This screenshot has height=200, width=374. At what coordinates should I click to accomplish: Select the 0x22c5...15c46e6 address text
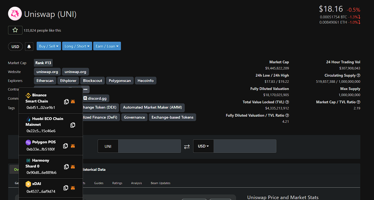click(x=41, y=131)
